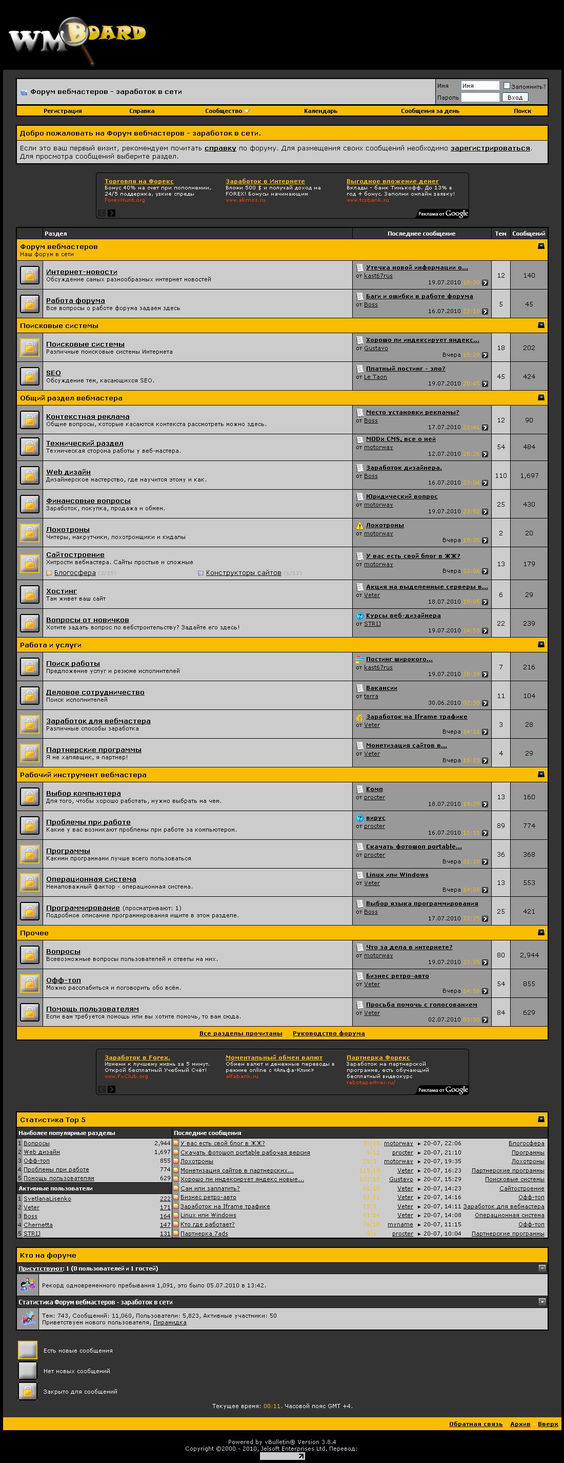Open the Сообщество dropdown menu
This screenshot has width=564, height=1463.
(225, 111)
